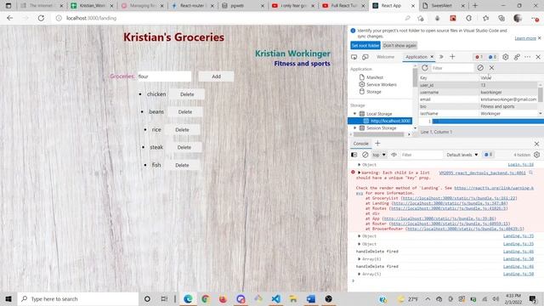Expand the Object entry from Login.js

tap(359, 165)
